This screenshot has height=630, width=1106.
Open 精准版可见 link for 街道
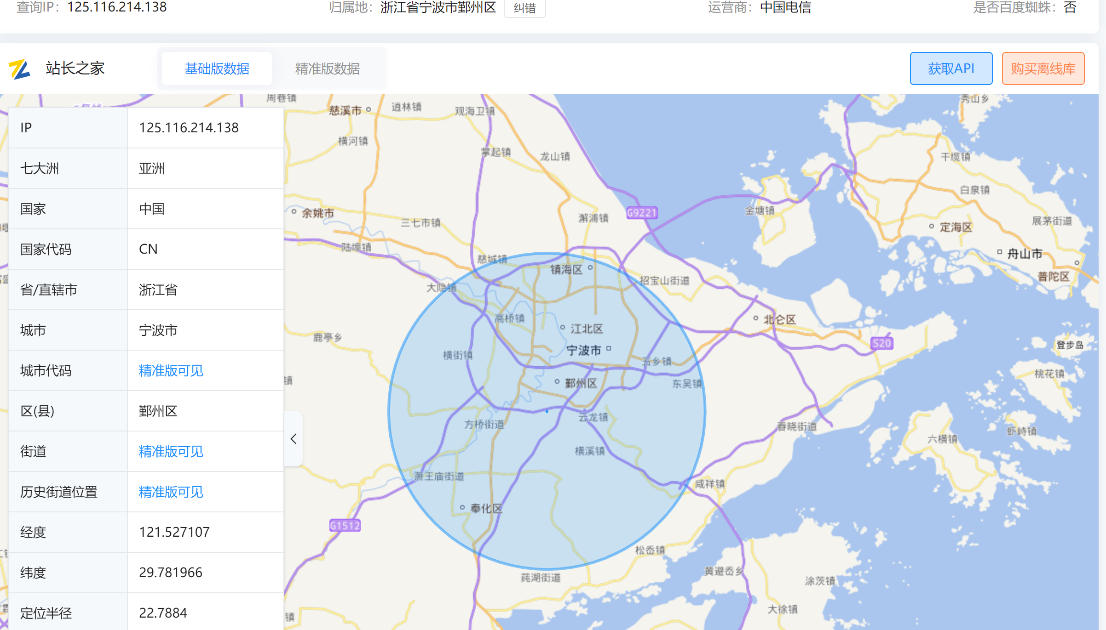171,451
